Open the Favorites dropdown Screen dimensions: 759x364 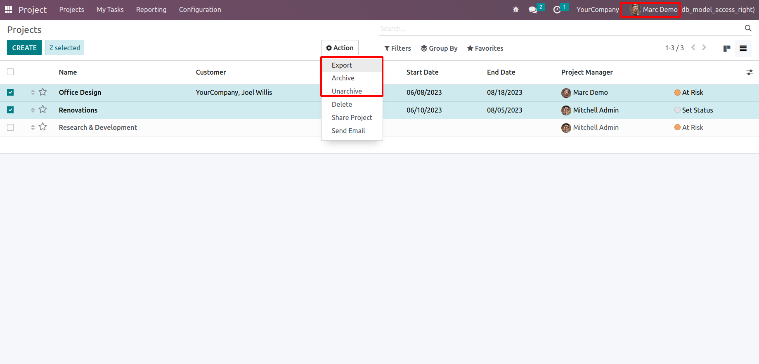[485, 48]
